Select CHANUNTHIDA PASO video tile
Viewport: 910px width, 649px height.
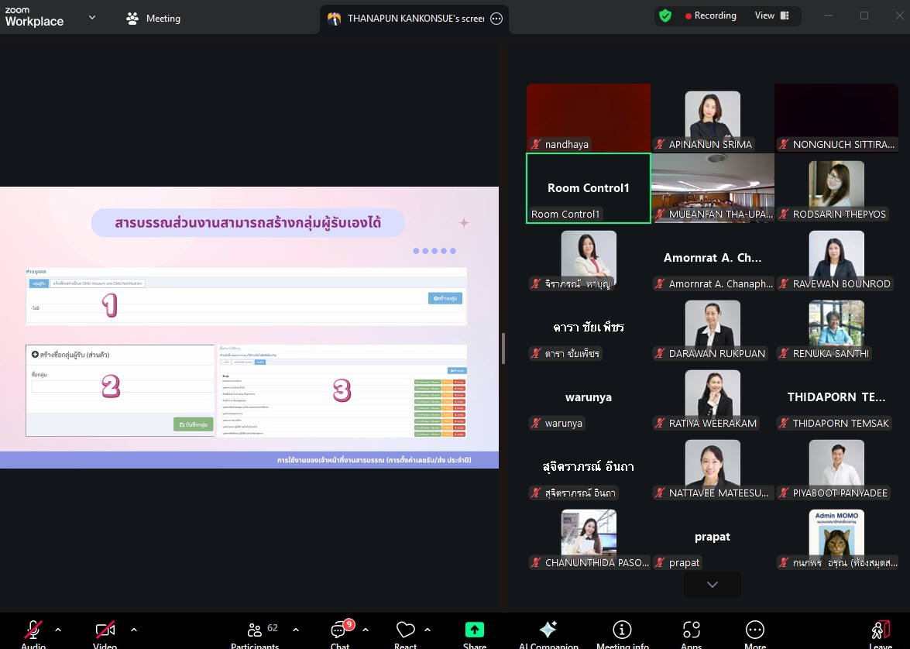pos(589,537)
